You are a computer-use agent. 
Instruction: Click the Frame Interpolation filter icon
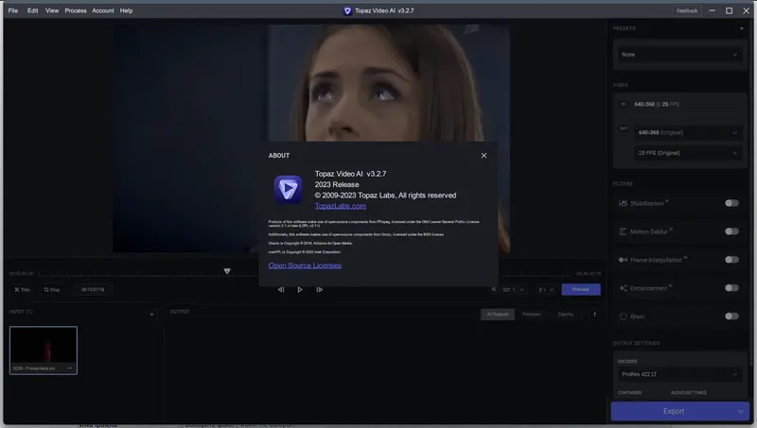(623, 260)
